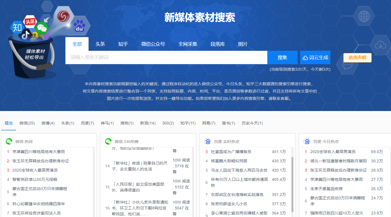Open 朱孝天患基因疾病 headline
This screenshot has height=217, width=391.
326,189
